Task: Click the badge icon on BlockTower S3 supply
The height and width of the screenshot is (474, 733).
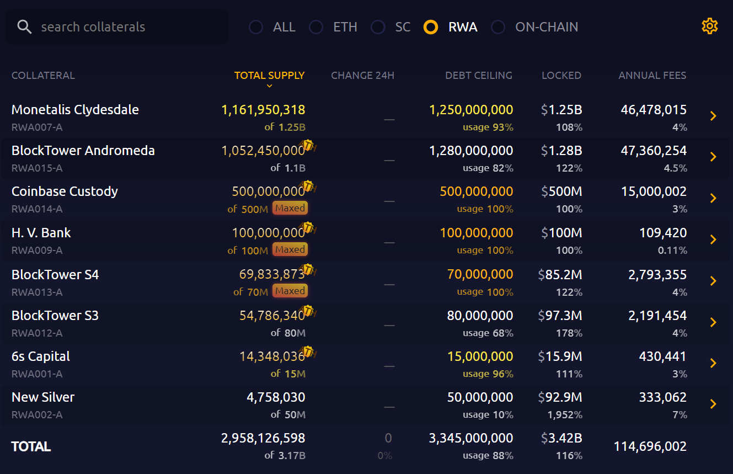Action: [x=308, y=311]
